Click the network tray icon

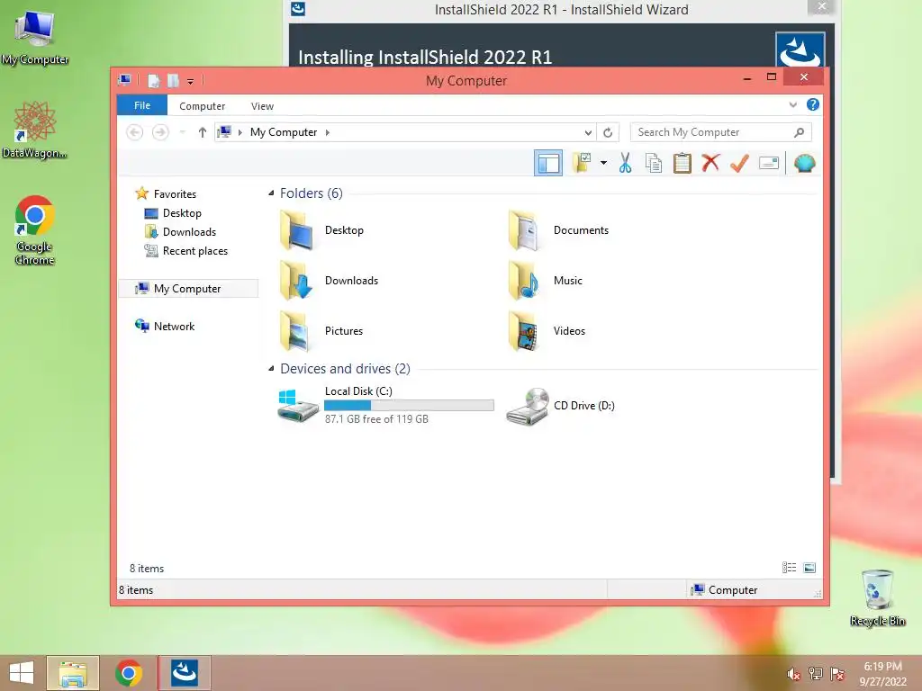click(816, 674)
